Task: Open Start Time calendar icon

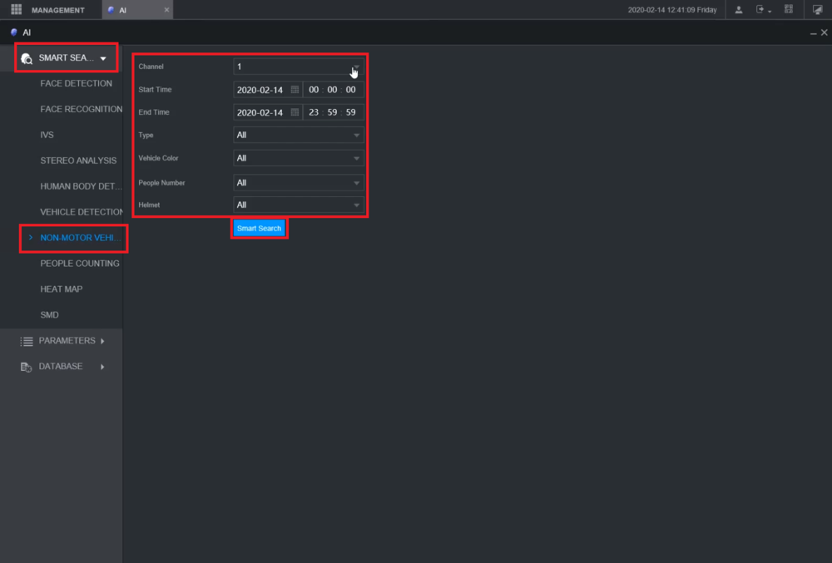Action: point(295,90)
